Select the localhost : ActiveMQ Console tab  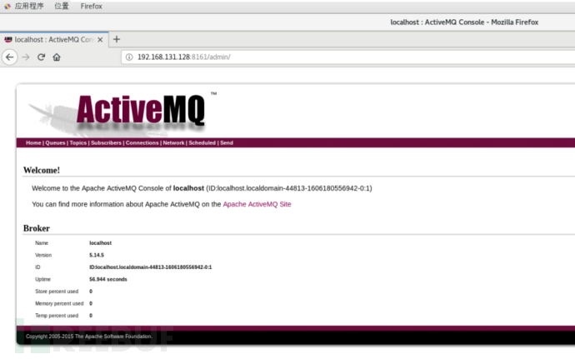[x=54, y=40]
